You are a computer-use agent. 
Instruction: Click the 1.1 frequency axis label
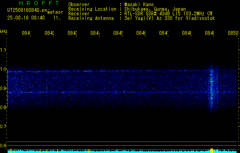3,50
